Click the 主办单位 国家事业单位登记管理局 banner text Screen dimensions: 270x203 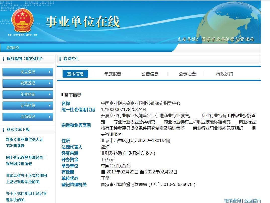(x=215, y=39)
